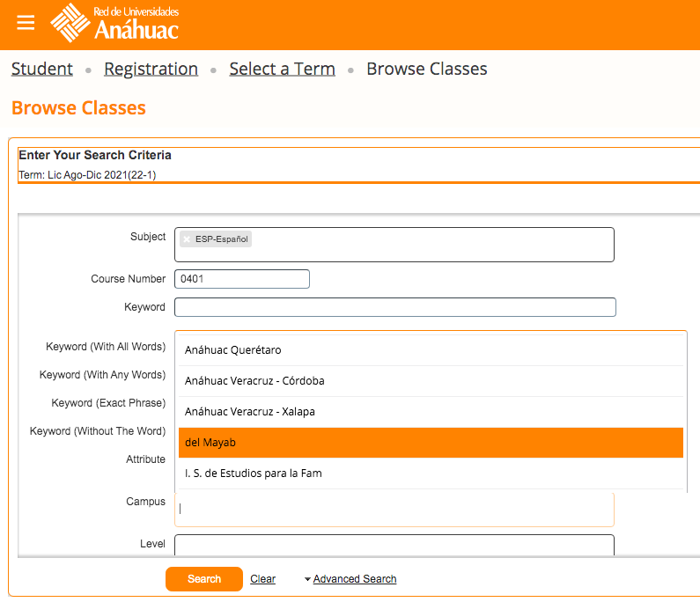Go to Student breadcrumb

pyautogui.click(x=42, y=69)
